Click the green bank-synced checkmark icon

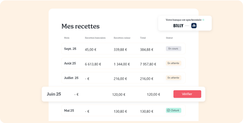203,20
